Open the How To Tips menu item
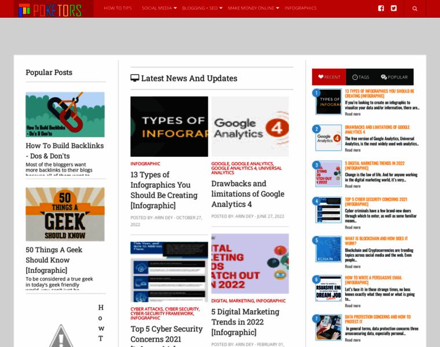 coord(118,8)
